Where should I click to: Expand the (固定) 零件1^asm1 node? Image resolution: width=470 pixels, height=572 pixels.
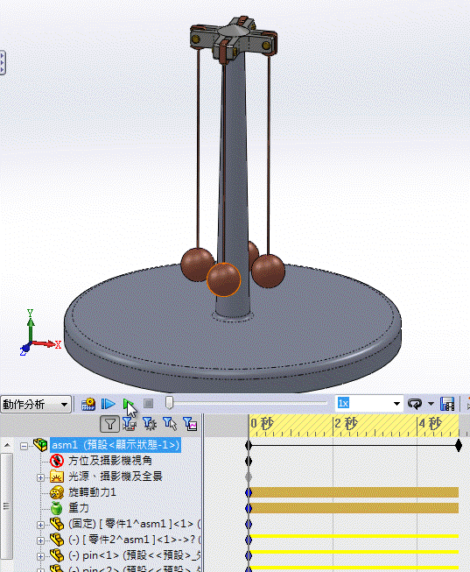pos(40,525)
